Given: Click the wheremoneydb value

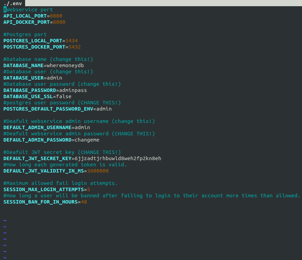Looking at the screenshot, I should click(65, 65).
